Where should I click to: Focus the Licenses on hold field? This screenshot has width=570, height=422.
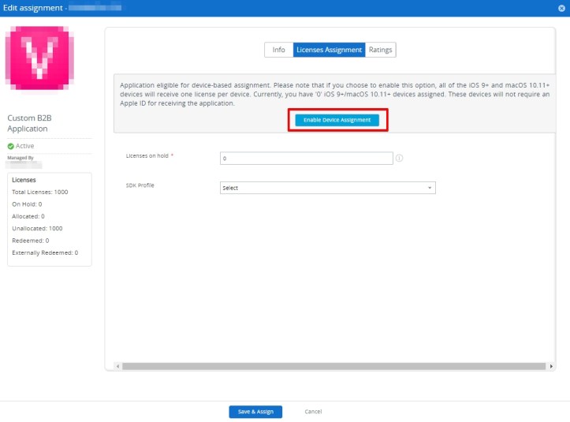tap(307, 159)
